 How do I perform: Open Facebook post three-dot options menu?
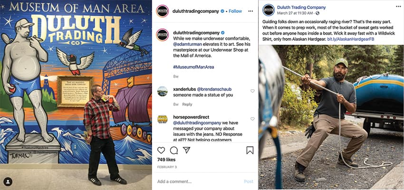point(398,7)
